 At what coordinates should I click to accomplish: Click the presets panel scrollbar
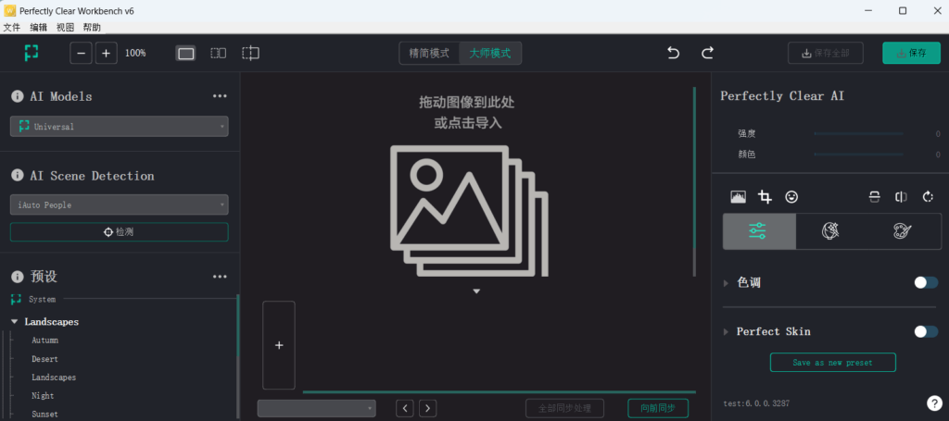point(238,356)
